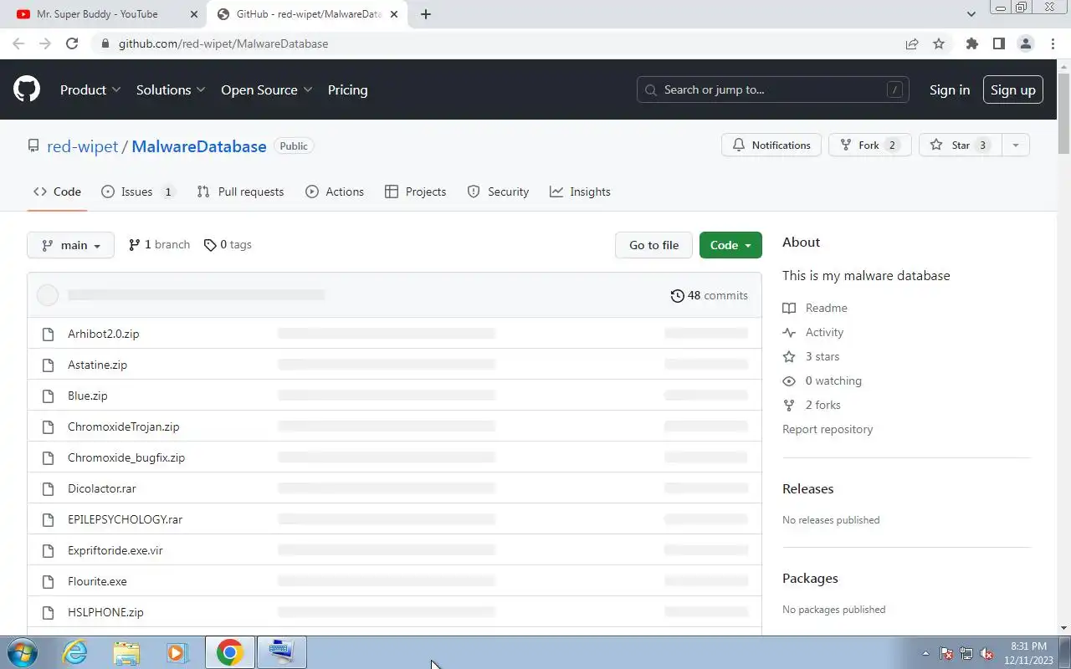Open the ChromoxideTrojan.zip file
Screen dimensions: 1071x669
pos(124,426)
